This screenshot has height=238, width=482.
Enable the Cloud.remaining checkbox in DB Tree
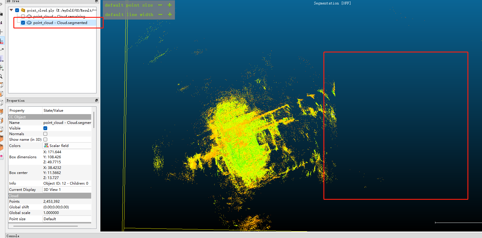23,17
